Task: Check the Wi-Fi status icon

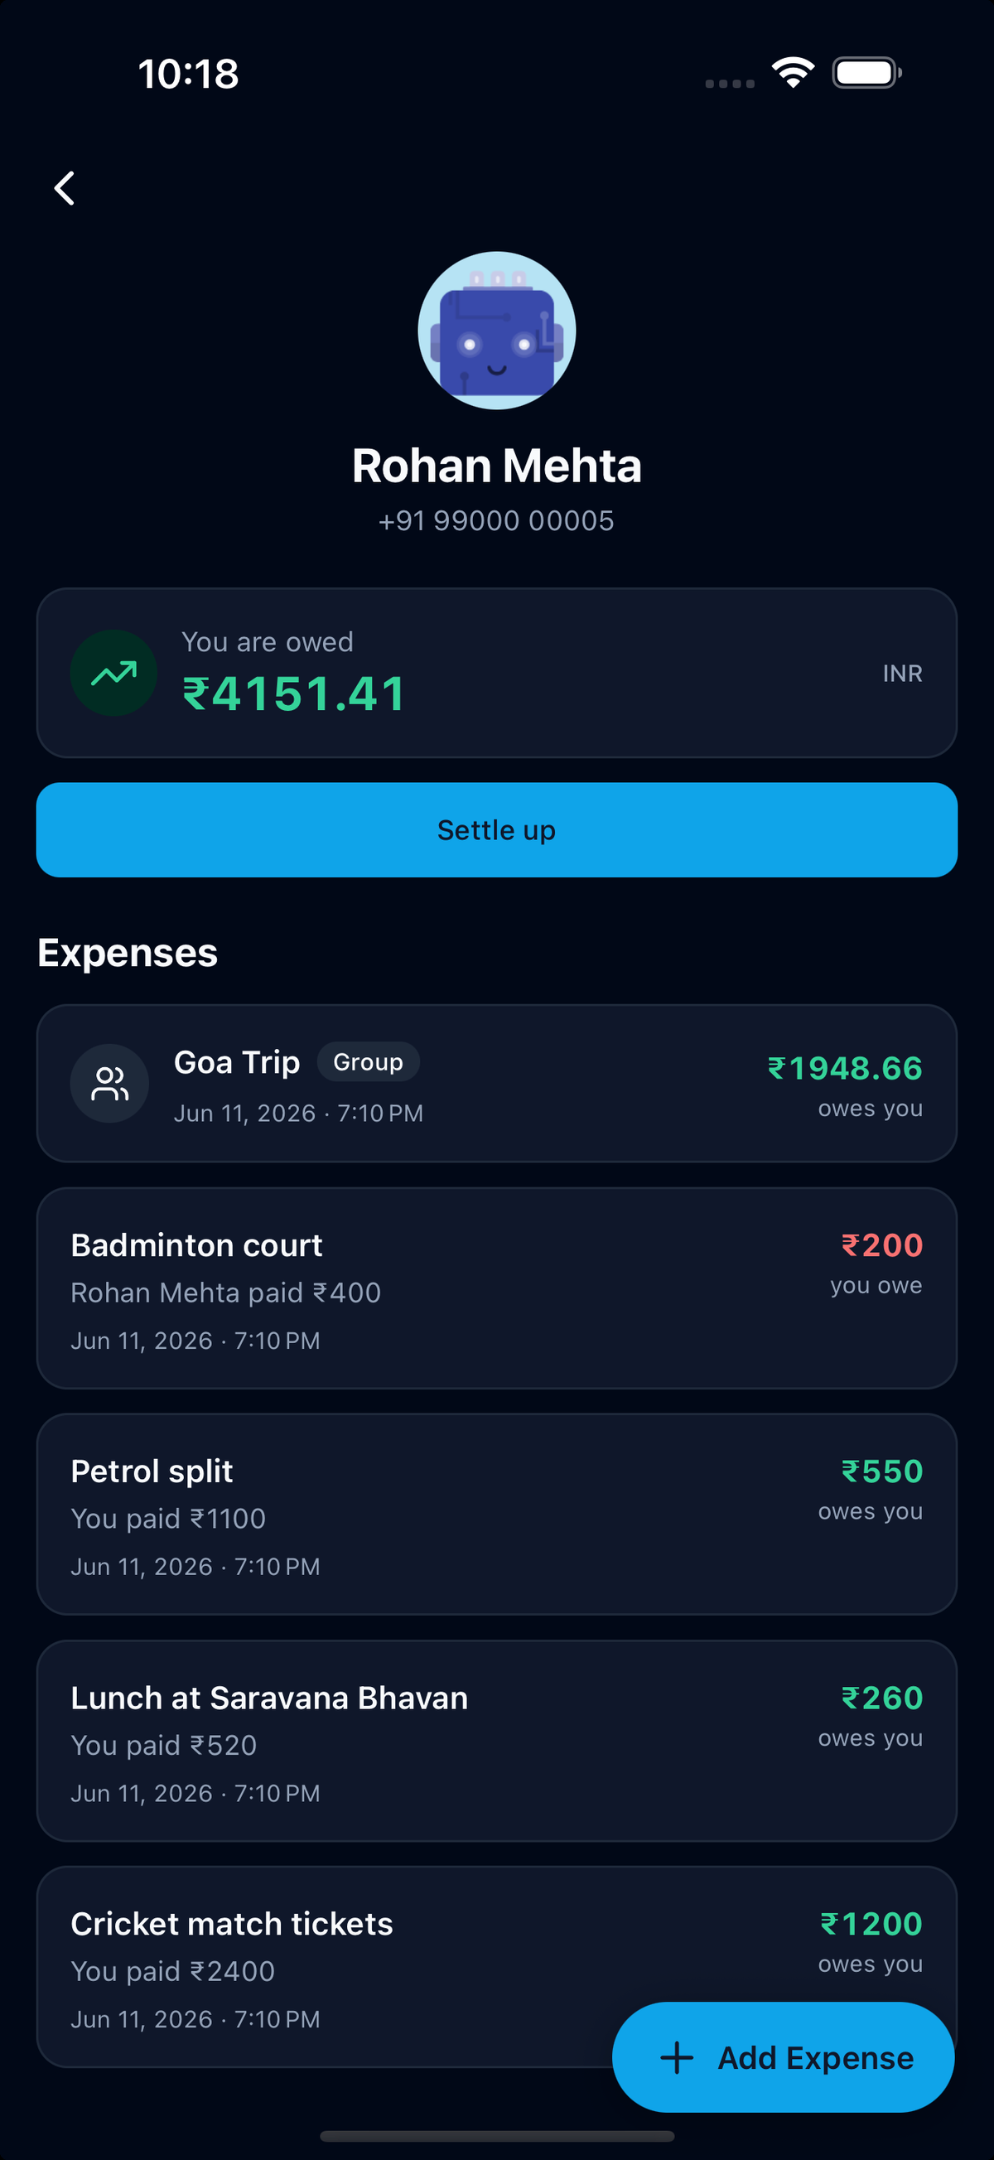Action: coord(793,73)
